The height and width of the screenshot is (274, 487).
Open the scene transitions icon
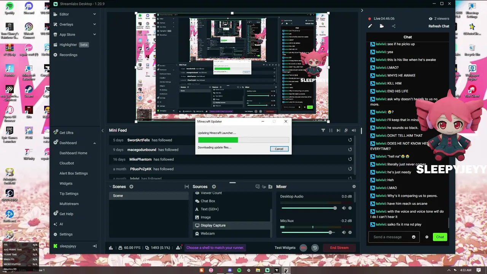tap(186, 186)
